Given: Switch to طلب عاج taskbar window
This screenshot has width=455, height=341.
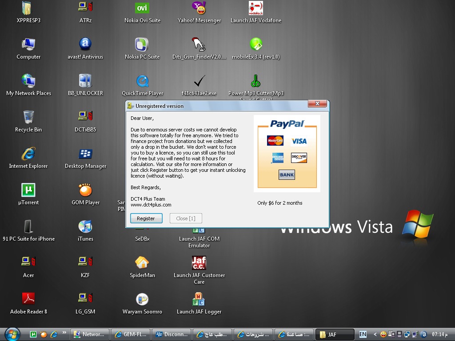Looking at the screenshot, I should tap(212, 334).
